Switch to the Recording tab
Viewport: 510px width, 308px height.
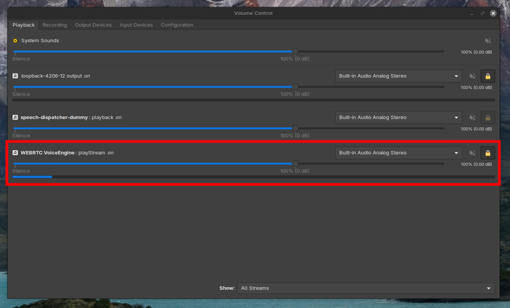point(54,25)
